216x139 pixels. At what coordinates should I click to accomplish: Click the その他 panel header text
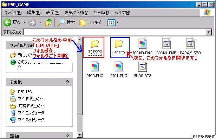16,82
